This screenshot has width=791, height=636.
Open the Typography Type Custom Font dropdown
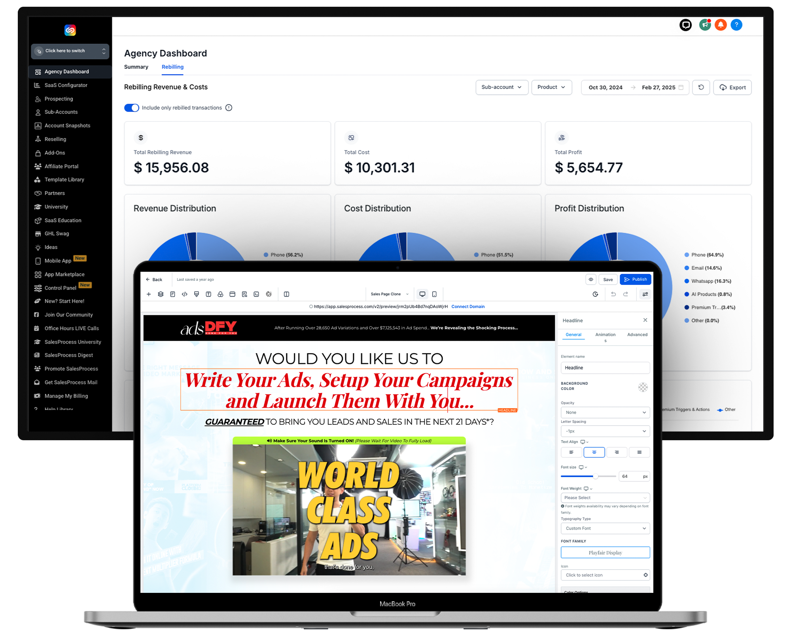pyautogui.click(x=605, y=528)
